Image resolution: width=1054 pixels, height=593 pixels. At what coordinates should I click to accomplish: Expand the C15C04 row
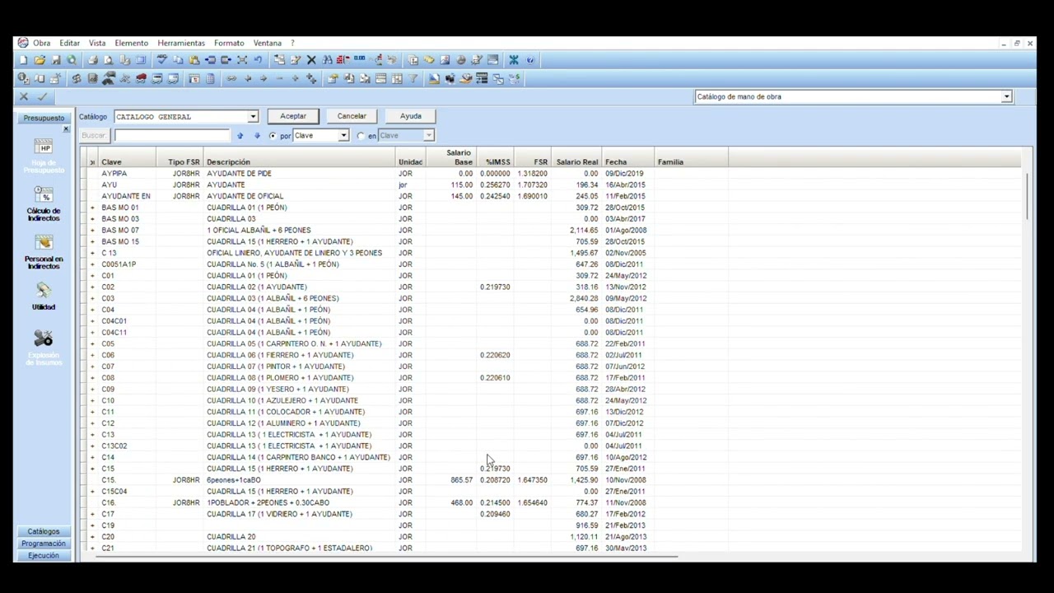point(92,492)
